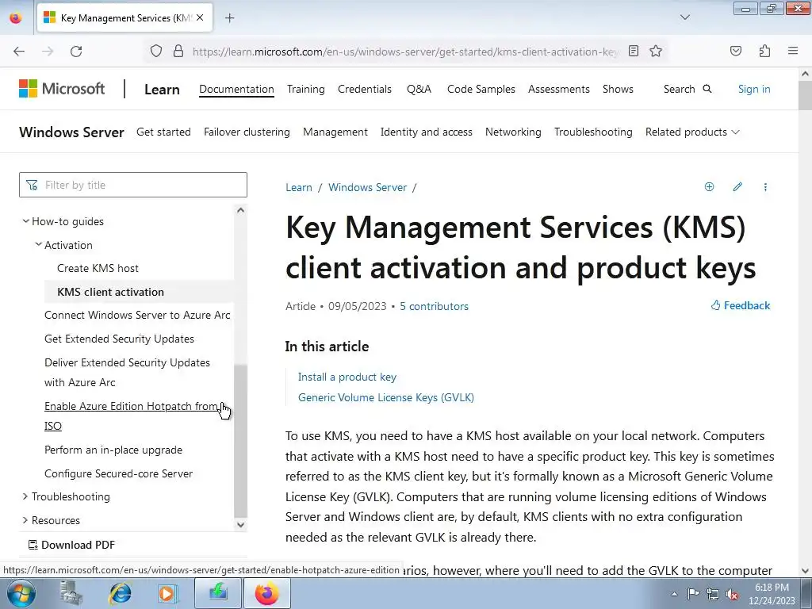Open Enable Azure Edition Hotpatch from ISO
The width and height of the screenshot is (812, 609).
131,416
